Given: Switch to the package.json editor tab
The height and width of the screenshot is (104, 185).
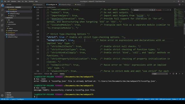Looking at the screenshot, I should tap(39, 5).
